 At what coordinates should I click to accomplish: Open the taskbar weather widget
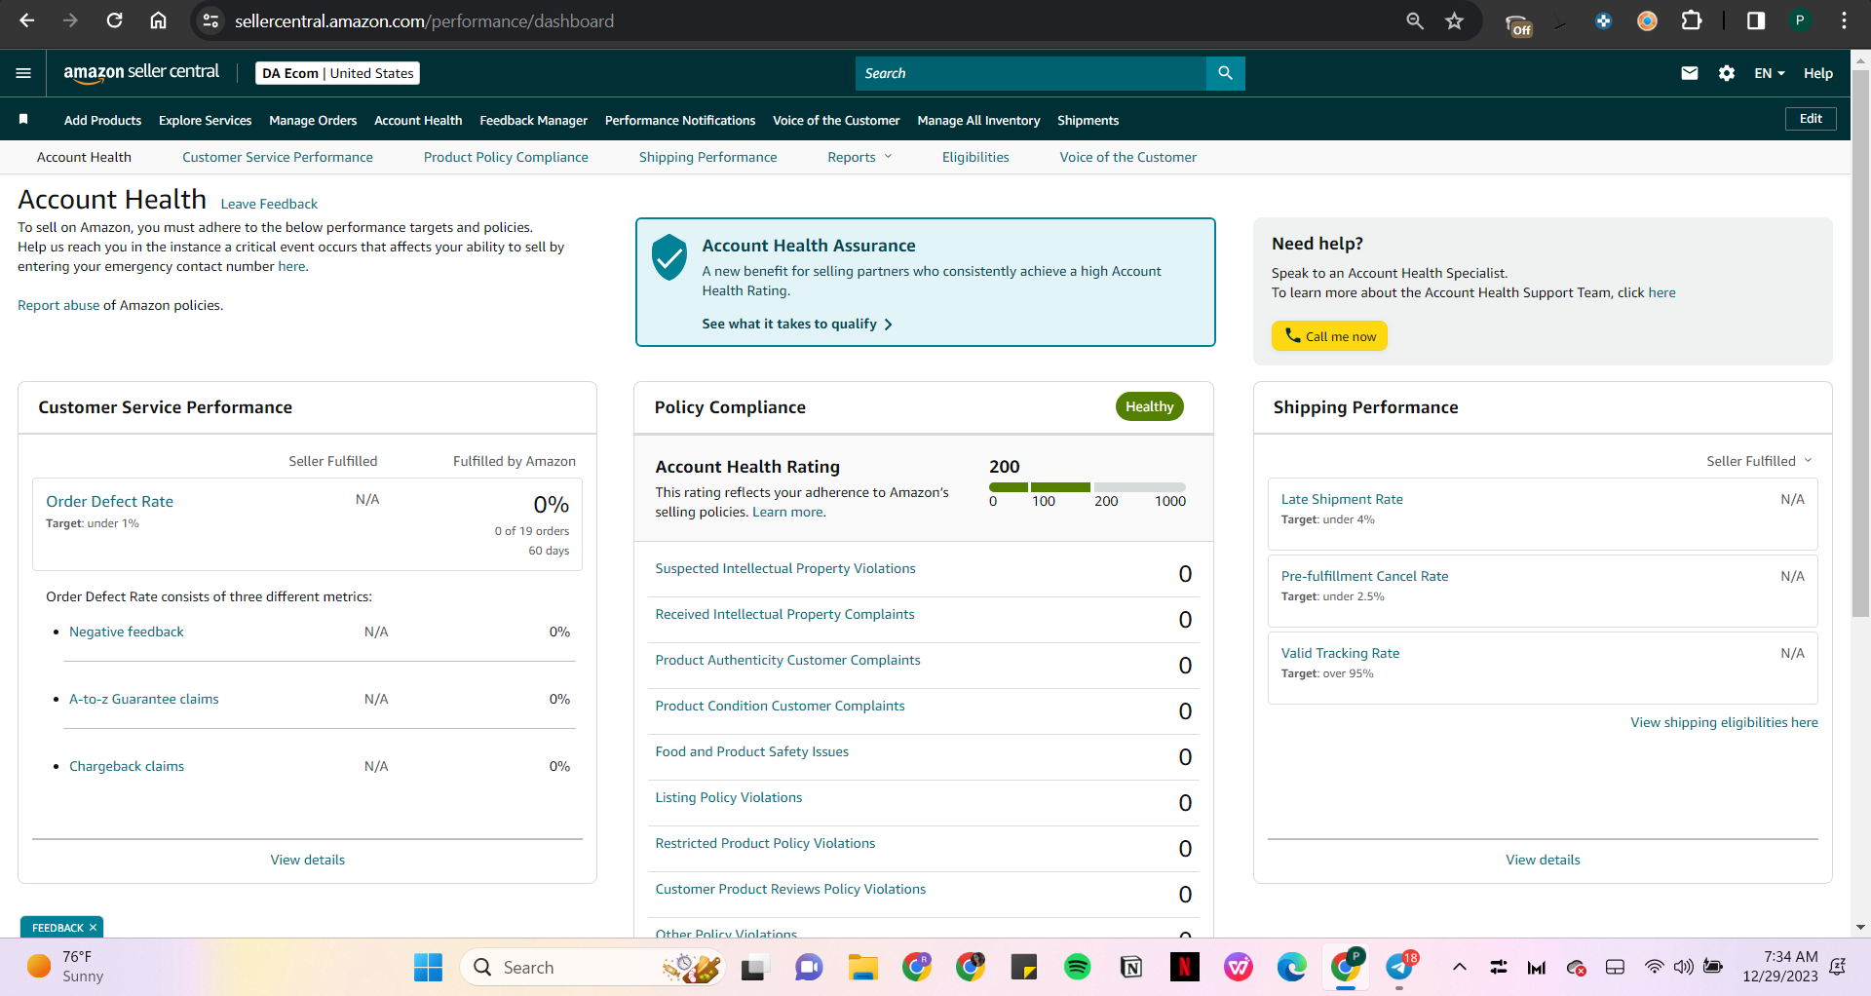[x=66, y=967]
